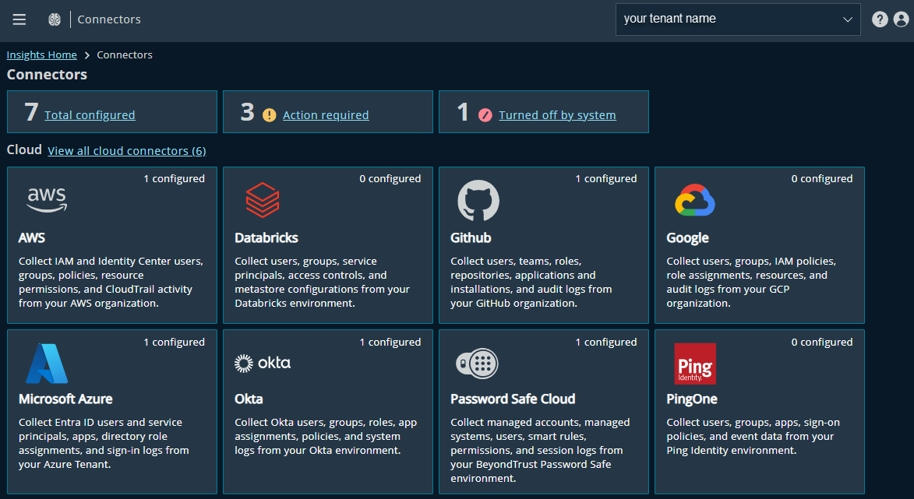Click the Cloud section label

click(24, 149)
